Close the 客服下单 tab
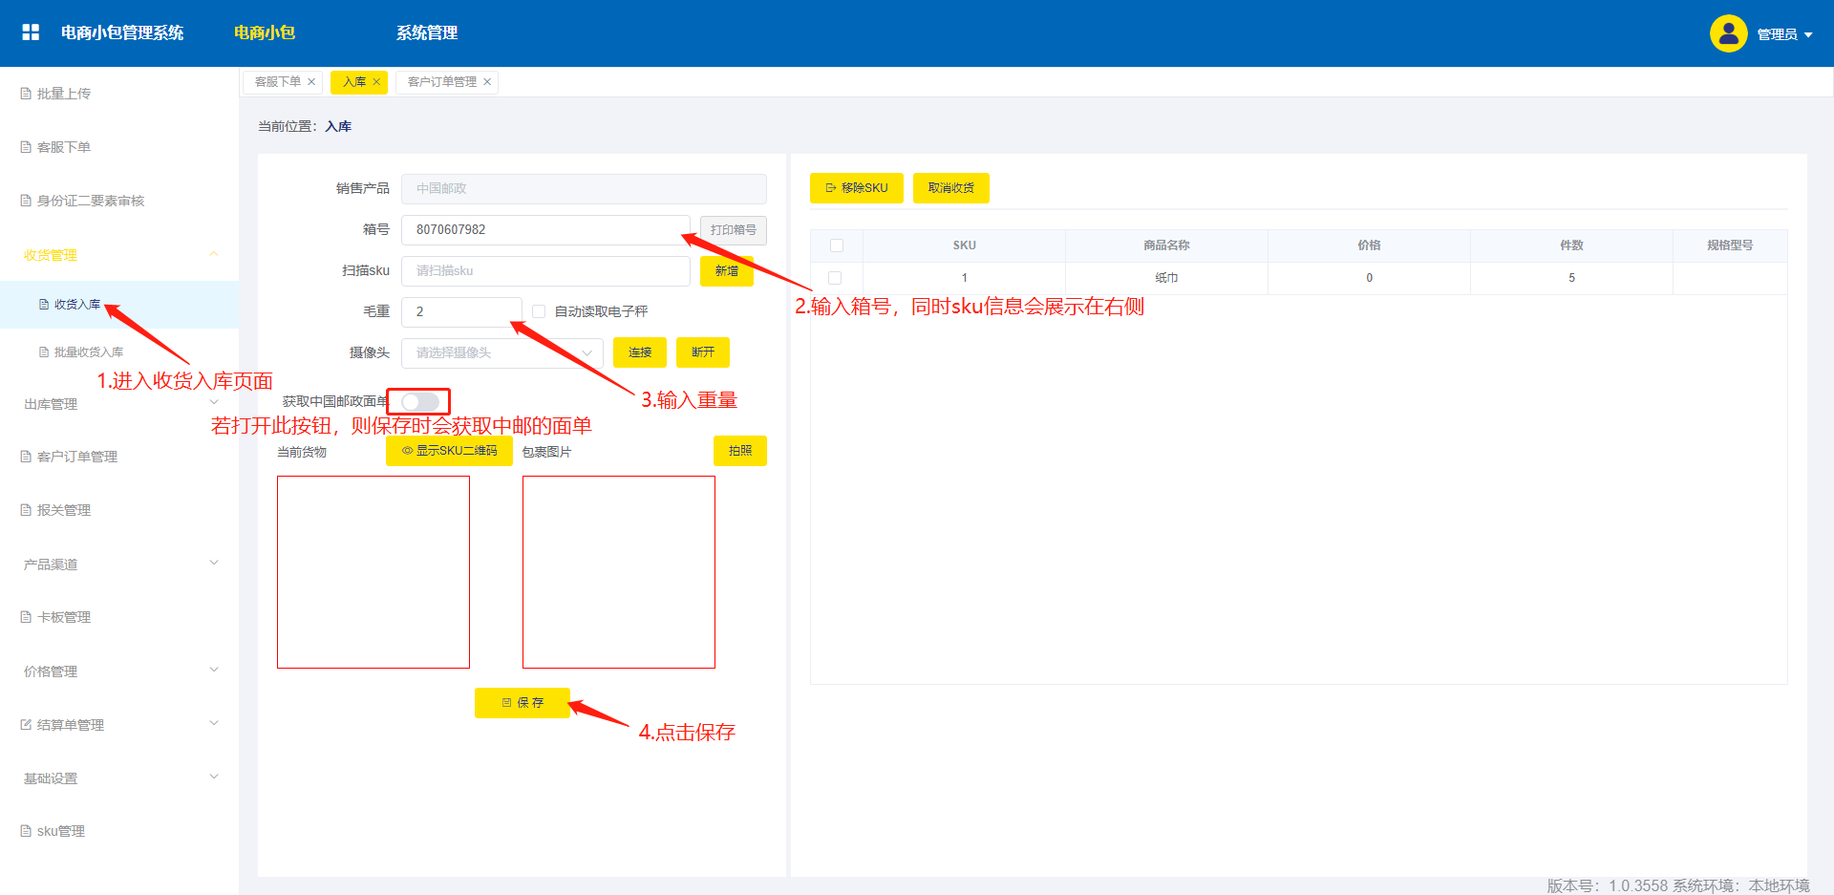Screen dimensions: 1834x895 [311, 82]
